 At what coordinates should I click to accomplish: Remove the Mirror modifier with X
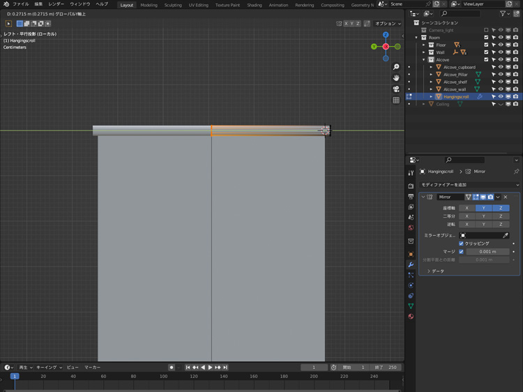(506, 197)
